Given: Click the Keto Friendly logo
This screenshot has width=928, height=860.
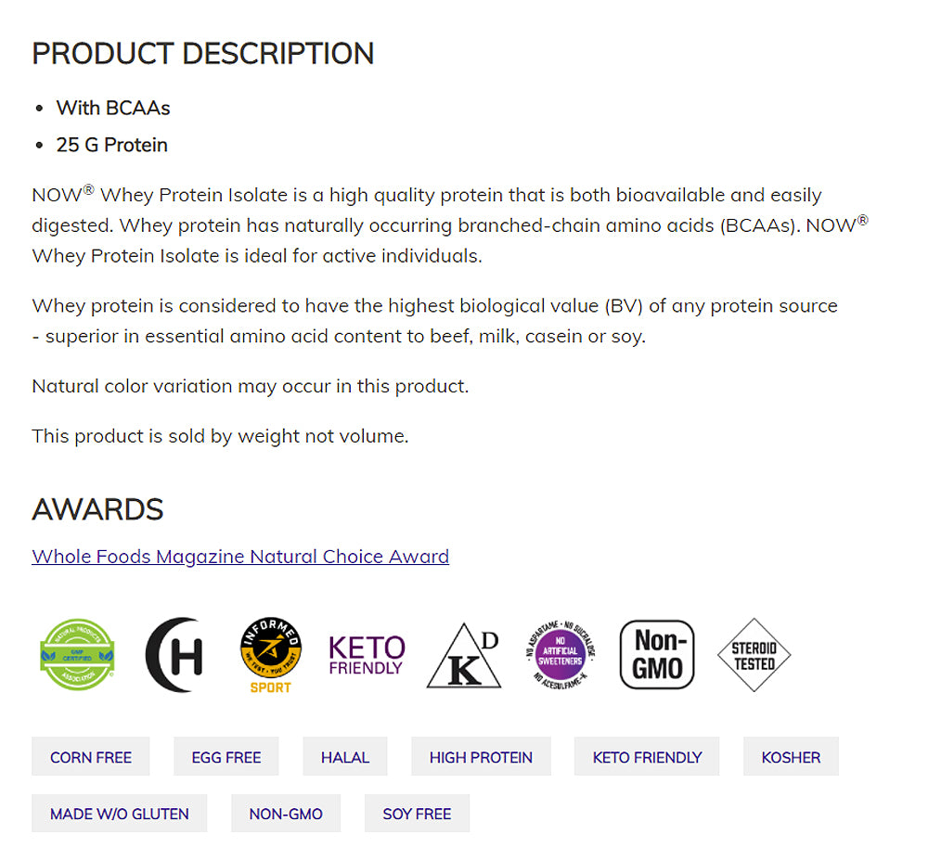Looking at the screenshot, I should coord(367,655).
